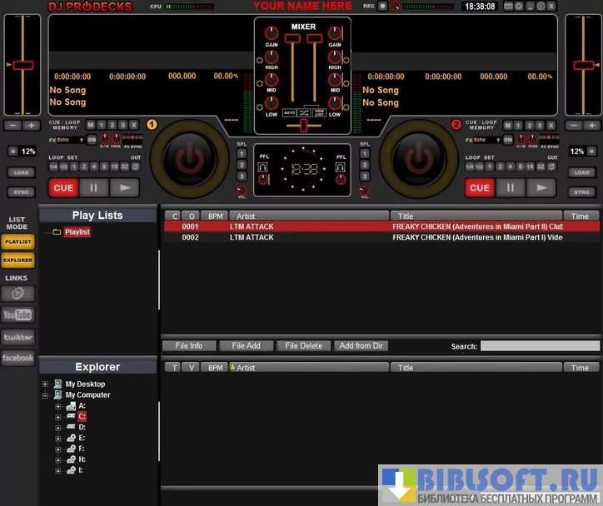Click the left PFL headphone icon
This screenshot has height=506, width=603.
pyautogui.click(x=262, y=167)
